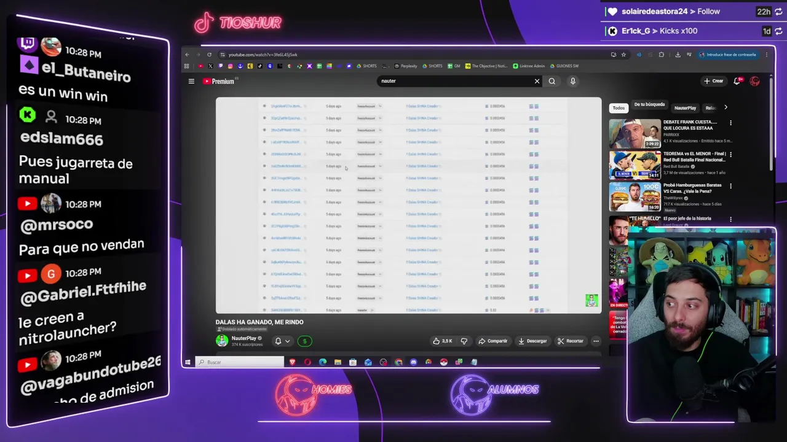Viewport: 787px width, 442px height.
Task: Open options for 'El peor jefe' video
Action: [x=730, y=219]
